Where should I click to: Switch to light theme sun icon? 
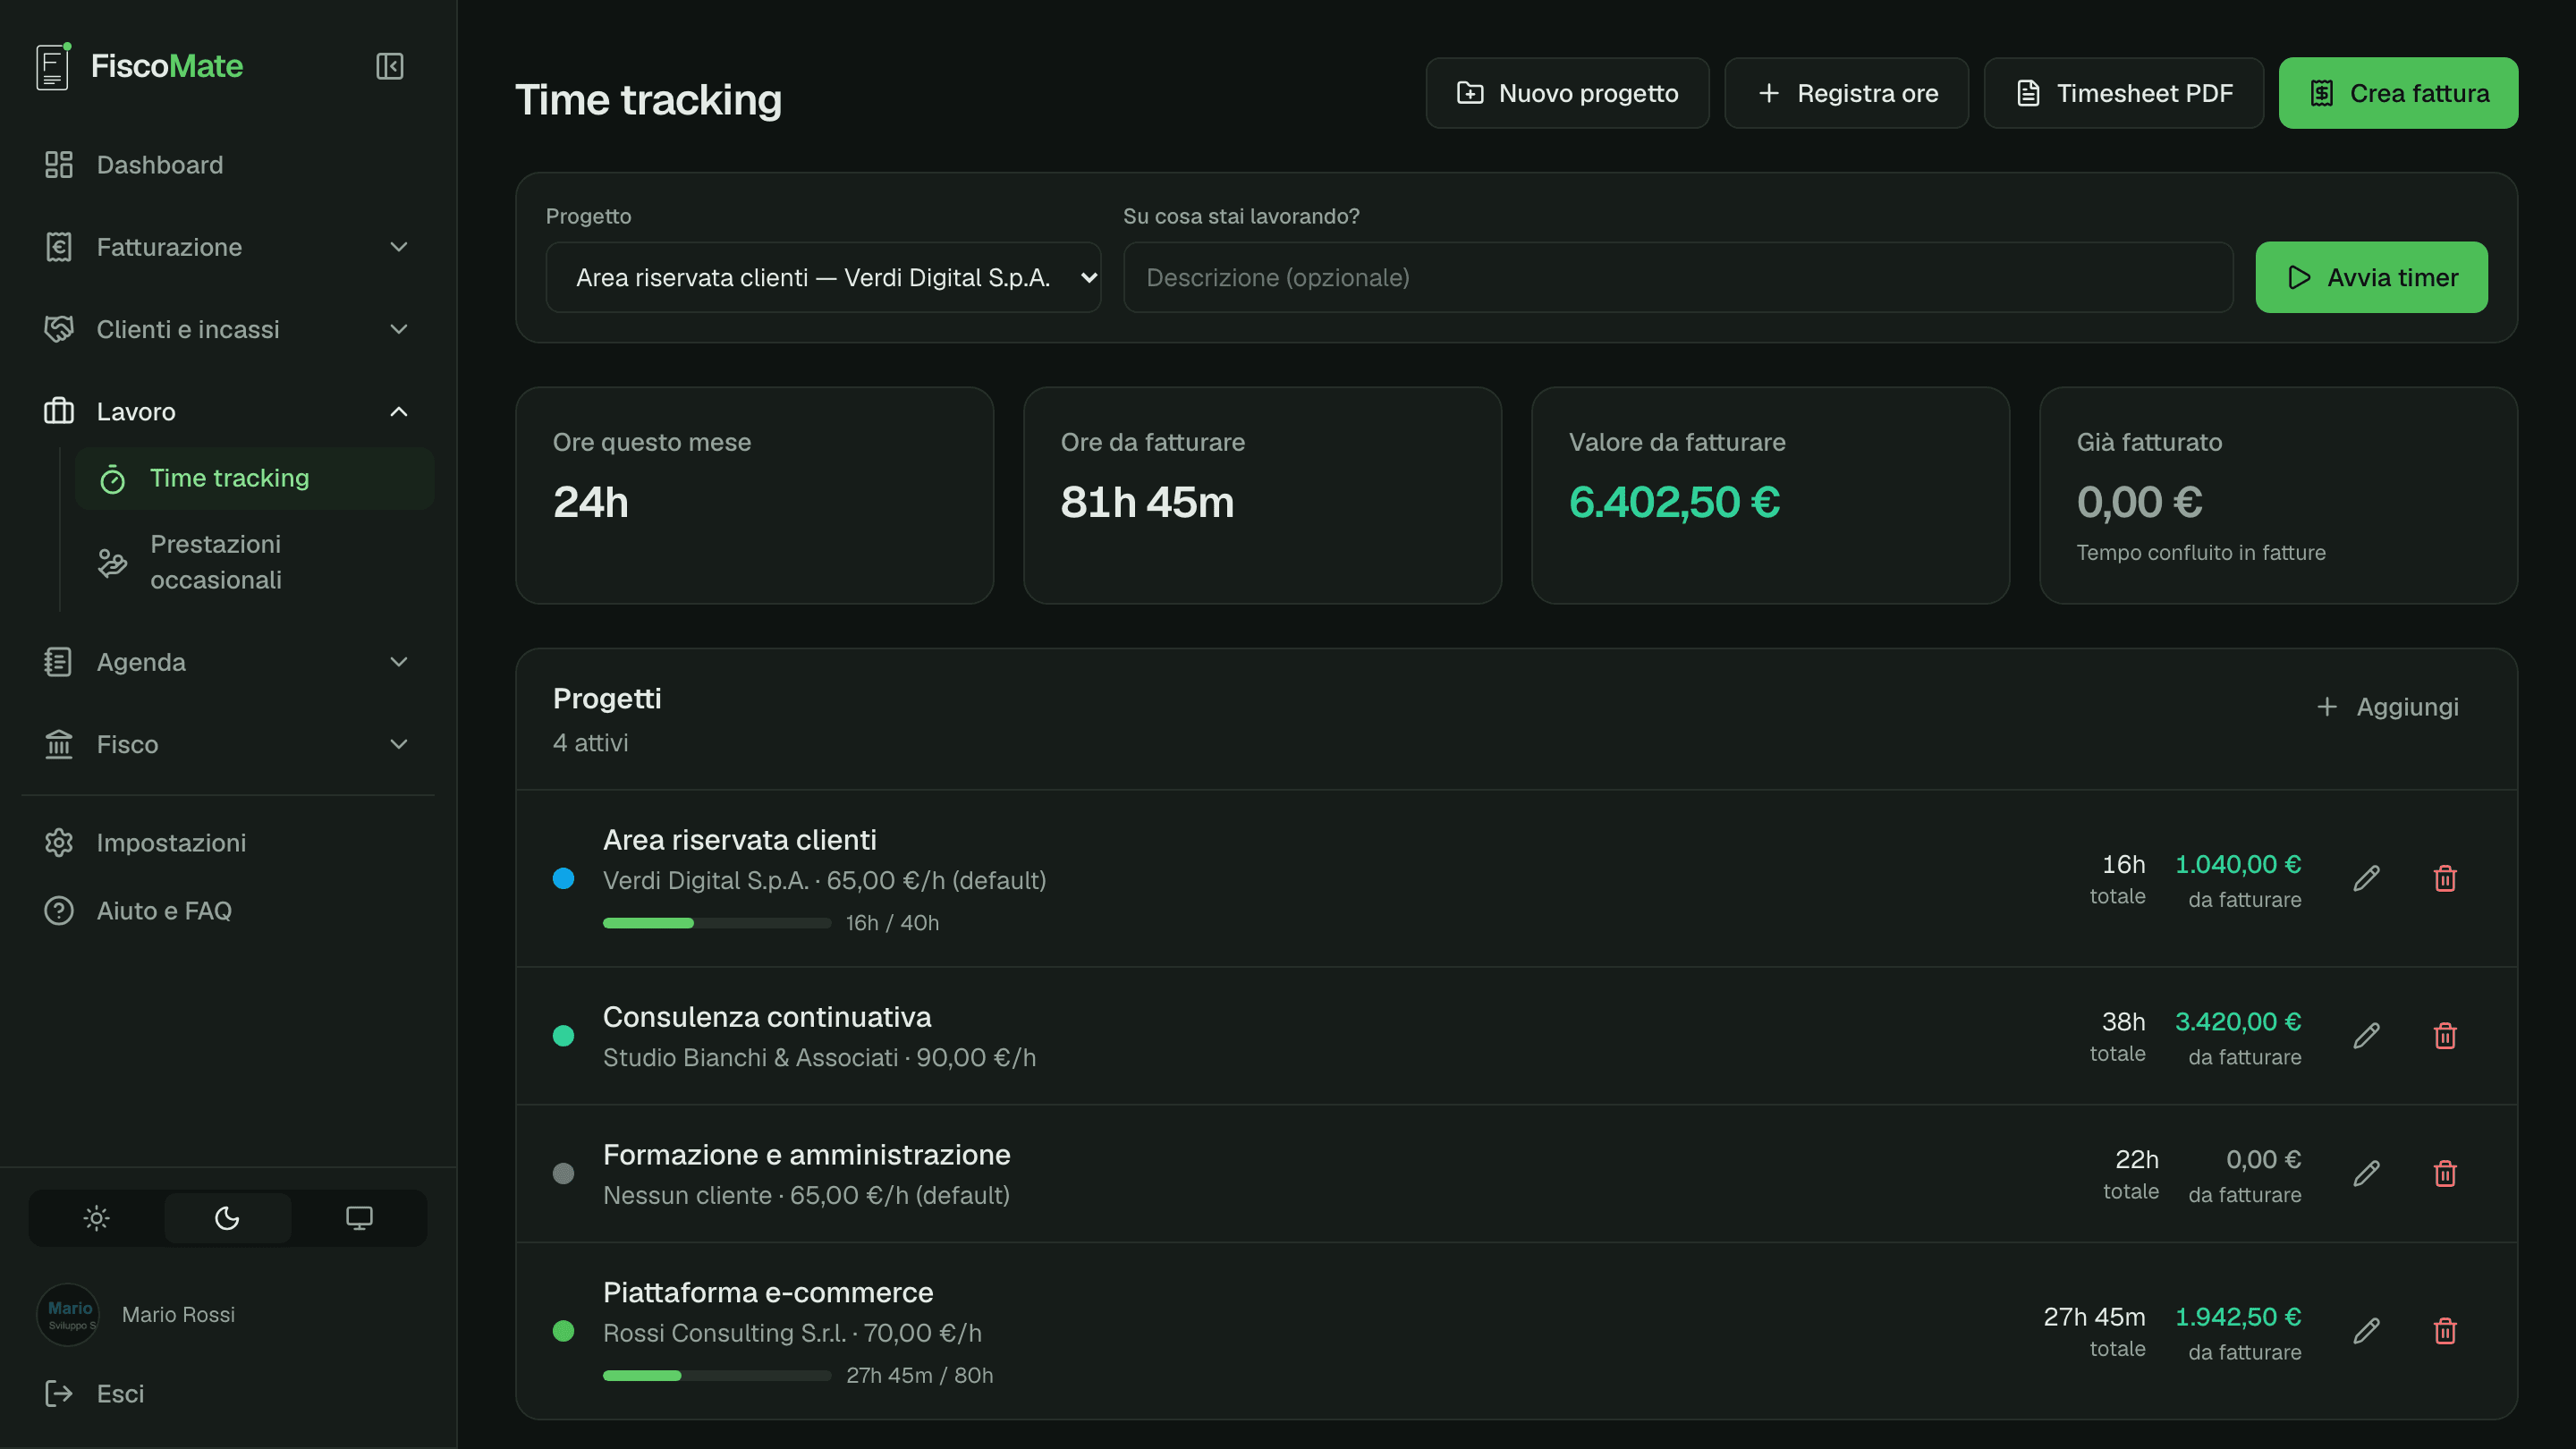tap(96, 1218)
